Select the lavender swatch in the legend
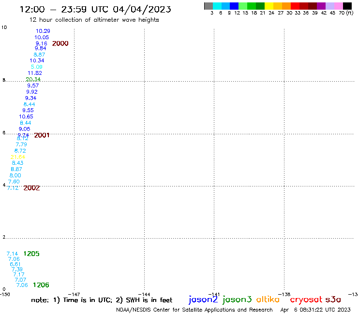358x314 pixels. click(330, 6)
